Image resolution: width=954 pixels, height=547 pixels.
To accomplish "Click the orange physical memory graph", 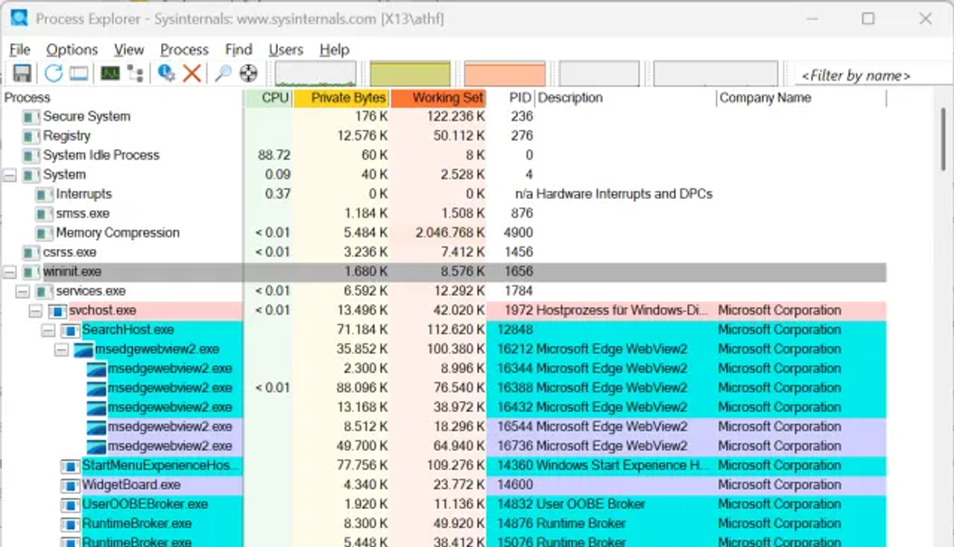I will pos(505,74).
